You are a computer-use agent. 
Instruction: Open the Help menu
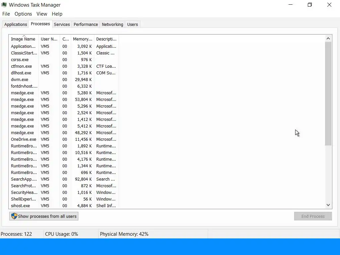tap(57, 14)
